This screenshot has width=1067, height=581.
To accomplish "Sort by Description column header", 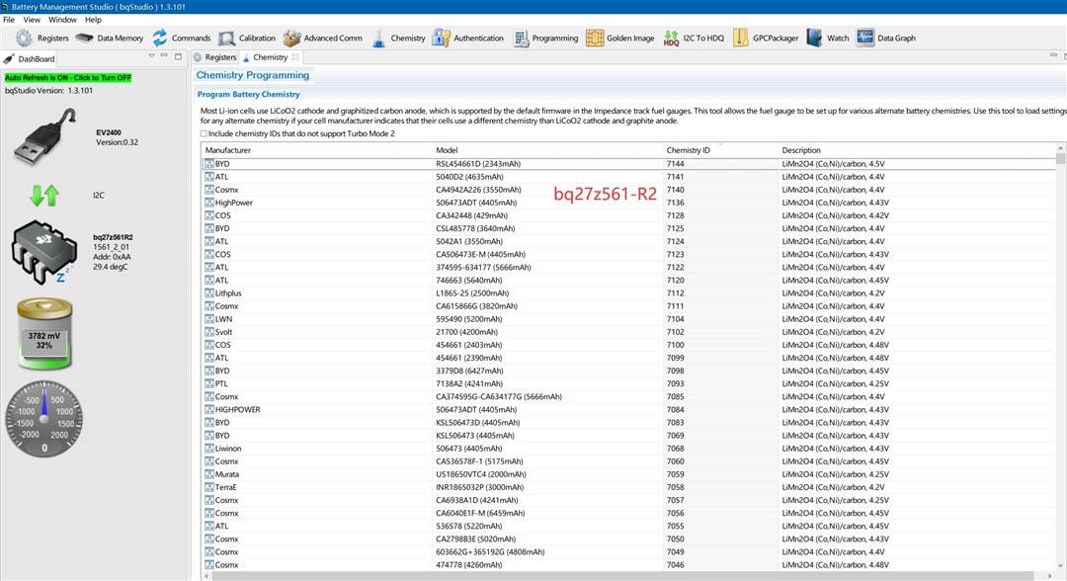I will (917, 150).
